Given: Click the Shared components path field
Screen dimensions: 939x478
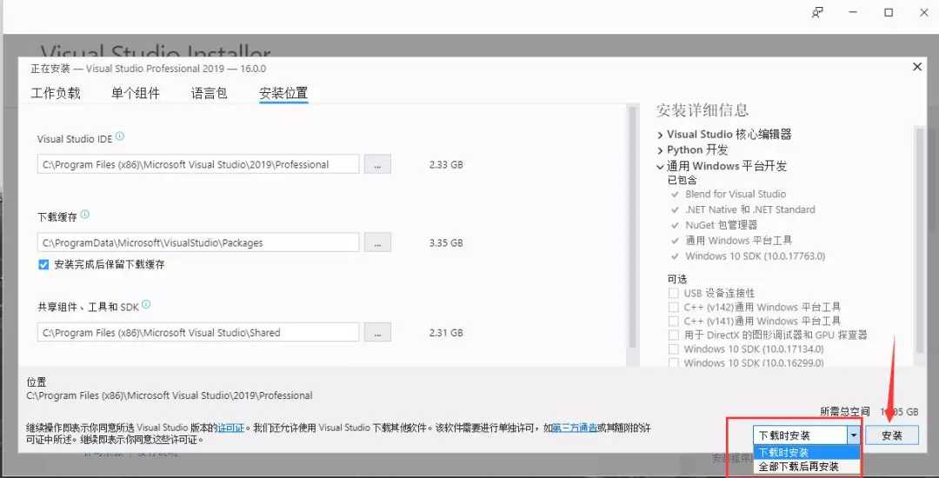Looking at the screenshot, I should tap(198, 333).
